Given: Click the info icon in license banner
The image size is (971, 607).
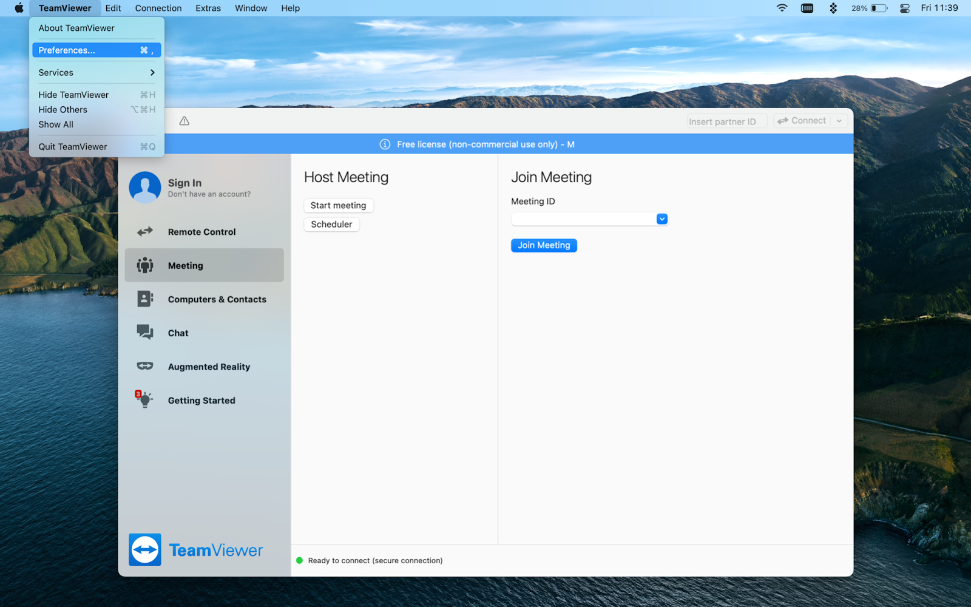Looking at the screenshot, I should point(385,144).
